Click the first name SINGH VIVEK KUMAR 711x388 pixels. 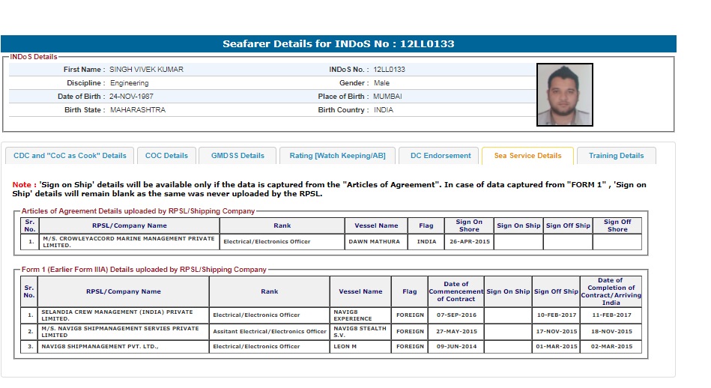click(x=146, y=70)
